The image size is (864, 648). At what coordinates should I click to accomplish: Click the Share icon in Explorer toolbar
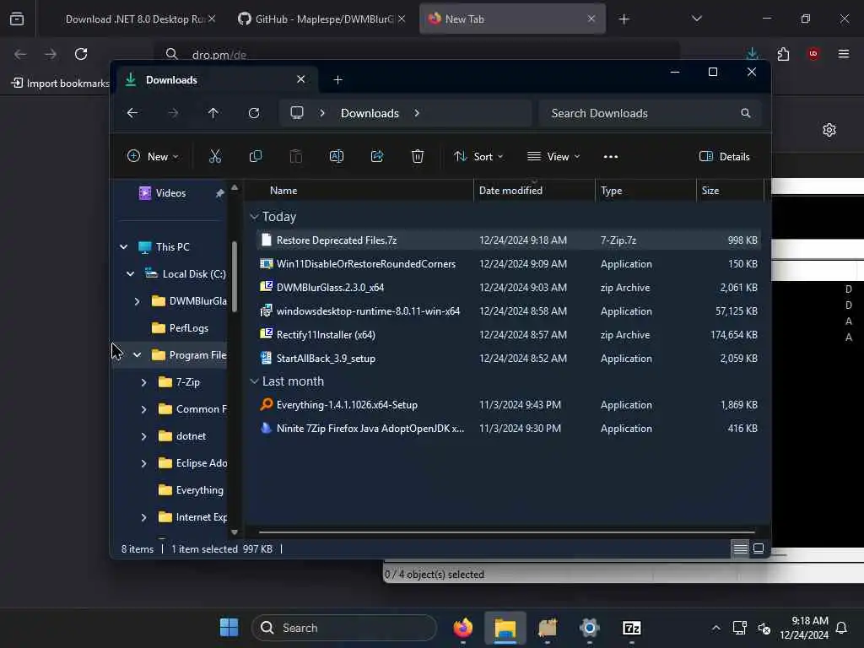coord(377,156)
